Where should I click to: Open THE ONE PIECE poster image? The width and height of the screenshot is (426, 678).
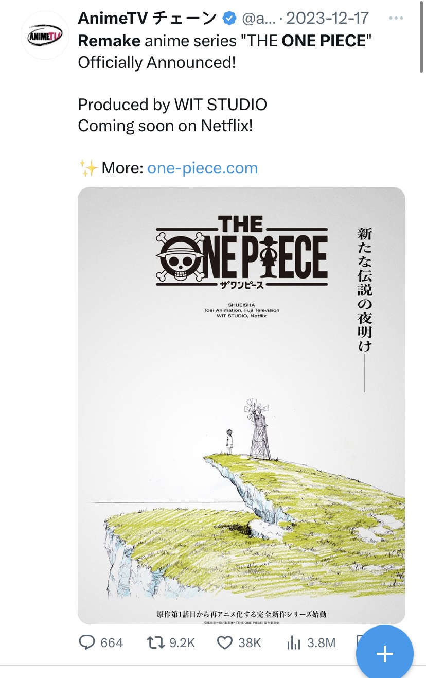point(241,405)
